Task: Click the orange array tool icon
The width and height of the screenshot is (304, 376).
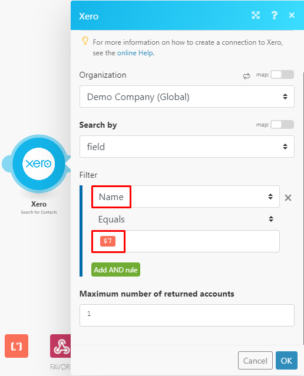Action: tap(16, 346)
